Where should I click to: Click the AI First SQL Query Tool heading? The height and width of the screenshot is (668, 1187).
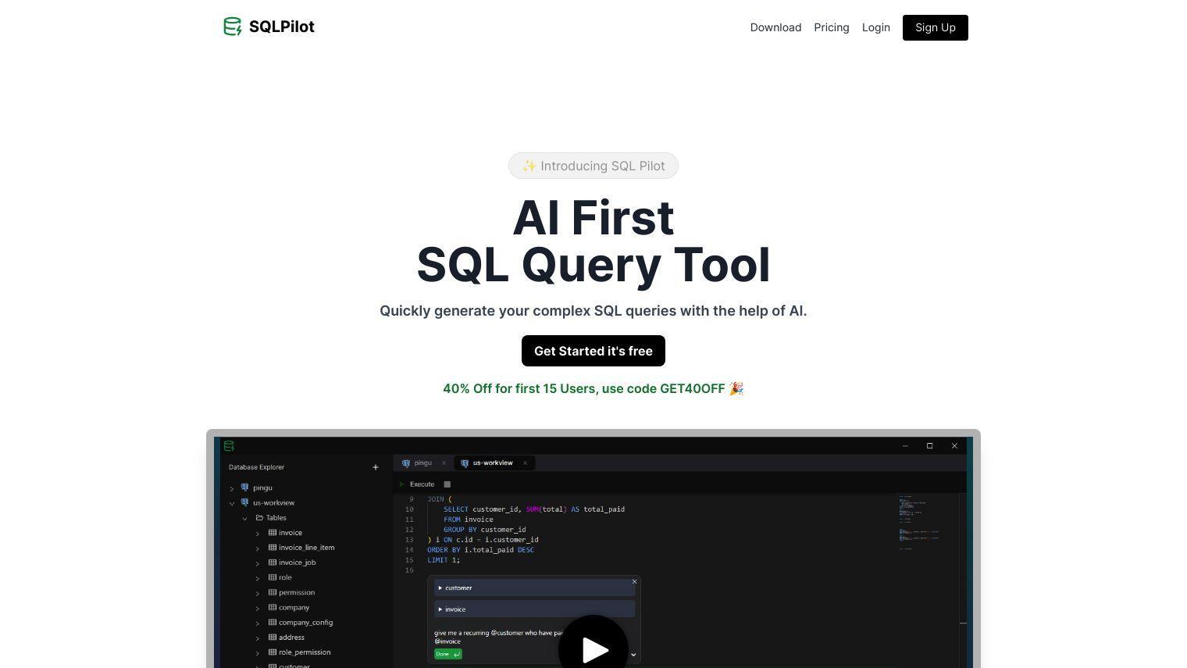[593, 241]
